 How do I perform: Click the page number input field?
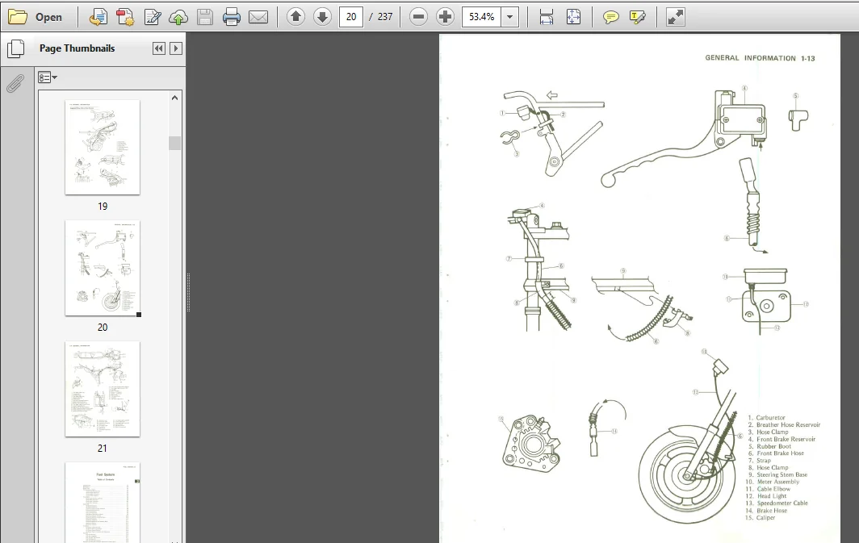351,17
